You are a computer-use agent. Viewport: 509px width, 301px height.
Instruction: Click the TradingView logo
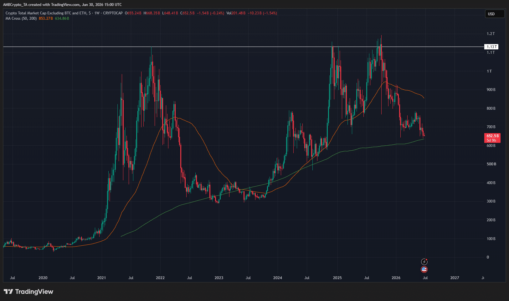pos(28,292)
